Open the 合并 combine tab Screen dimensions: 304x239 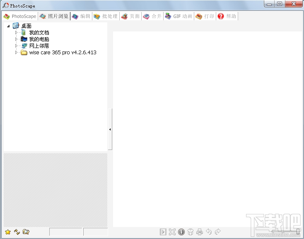pyautogui.click(x=152, y=16)
